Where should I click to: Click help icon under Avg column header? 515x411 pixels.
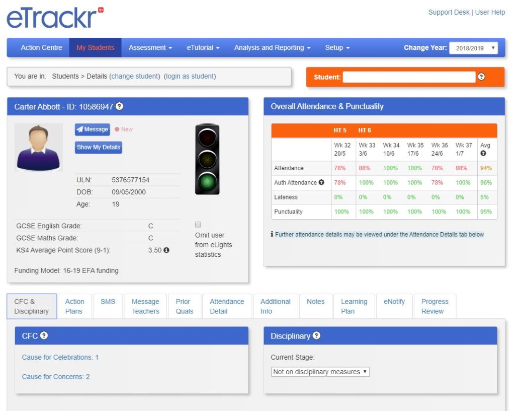483,154
